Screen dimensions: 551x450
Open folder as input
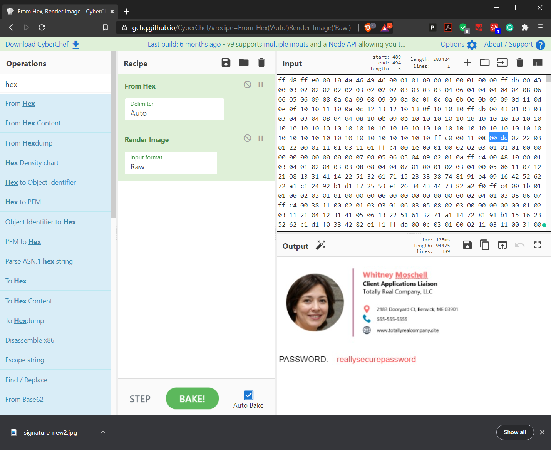point(485,62)
